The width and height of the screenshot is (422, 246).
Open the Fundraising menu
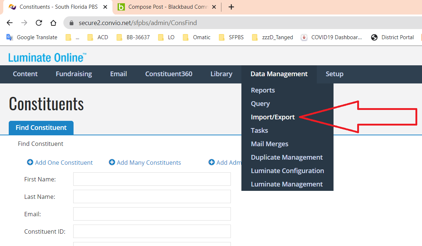coord(74,74)
